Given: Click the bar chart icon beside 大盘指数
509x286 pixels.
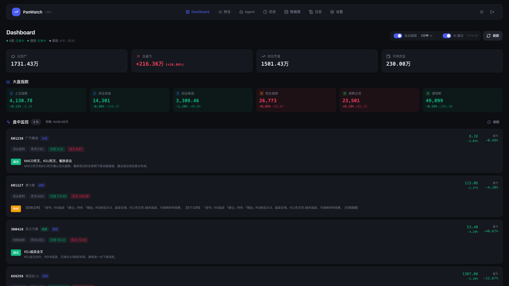Looking at the screenshot, I should coord(8,82).
